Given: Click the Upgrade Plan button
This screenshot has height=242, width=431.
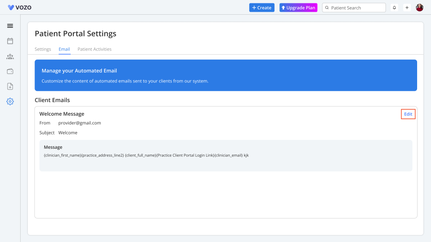Looking at the screenshot, I should point(298,8).
